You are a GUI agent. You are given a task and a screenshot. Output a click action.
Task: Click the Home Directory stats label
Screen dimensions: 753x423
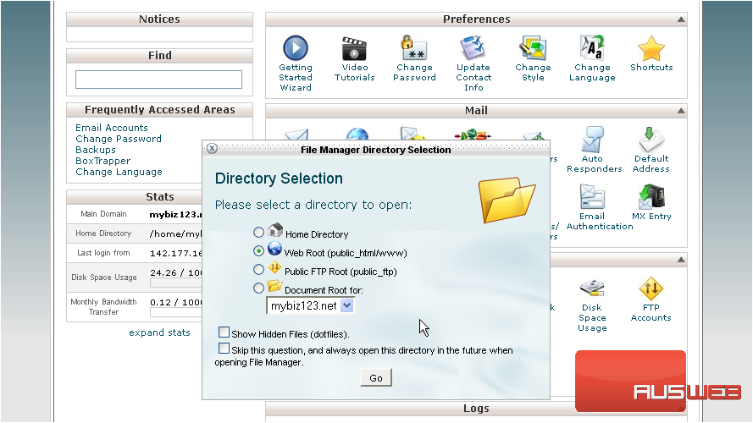(x=103, y=233)
